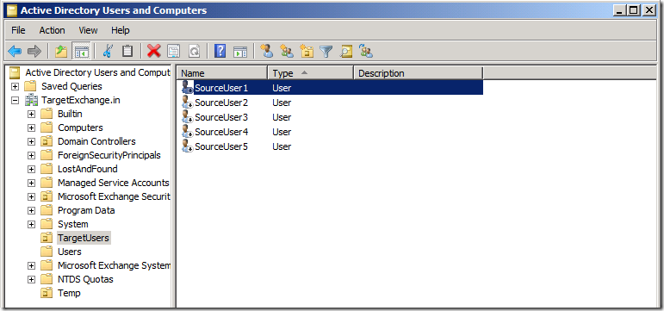Click the Forward arrow toolbar icon

tap(34, 52)
